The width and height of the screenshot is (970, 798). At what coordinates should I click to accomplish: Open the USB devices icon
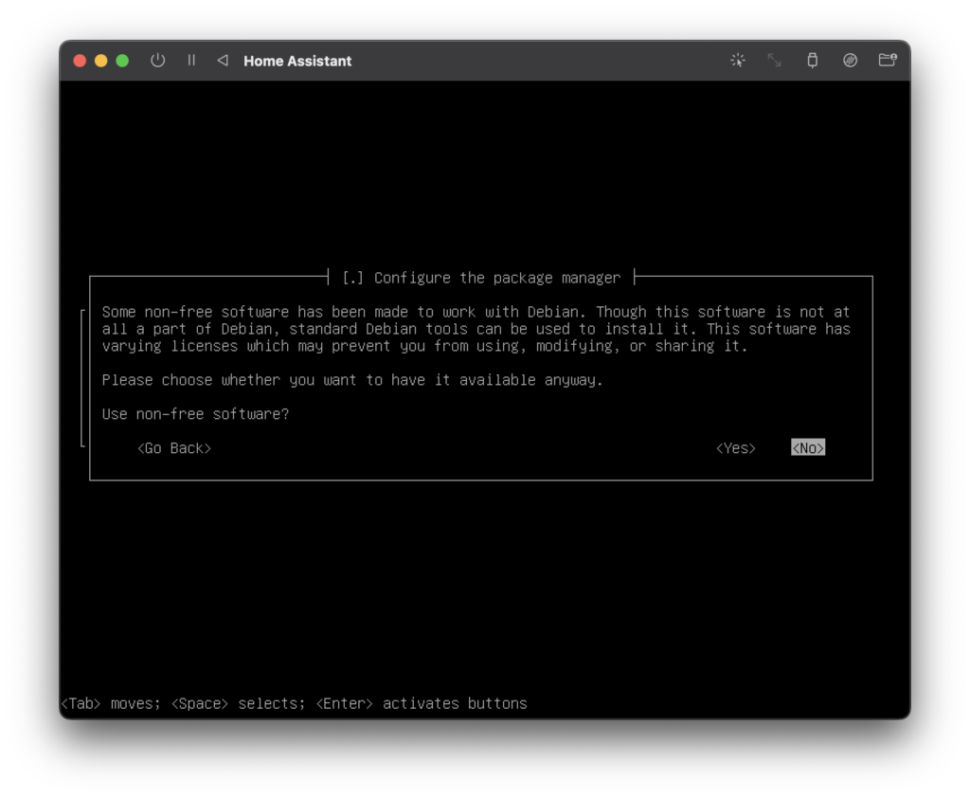click(x=812, y=60)
